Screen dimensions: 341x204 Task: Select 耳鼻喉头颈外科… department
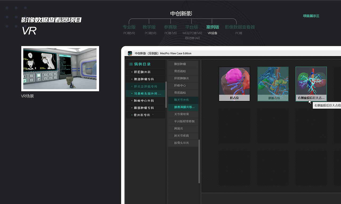click(146, 93)
